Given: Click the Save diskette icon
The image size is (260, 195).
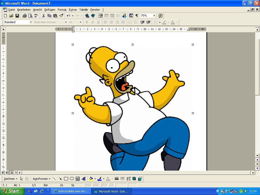Looking at the screenshot, I should pyautogui.click(x=17, y=16).
